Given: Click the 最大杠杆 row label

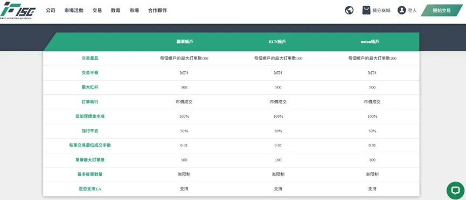Looking at the screenshot, I should coord(90,87).
